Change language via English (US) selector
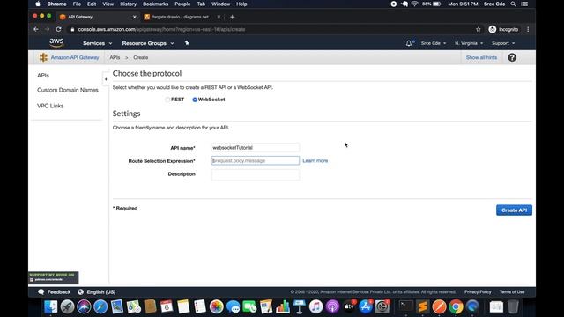 [97, 291]
